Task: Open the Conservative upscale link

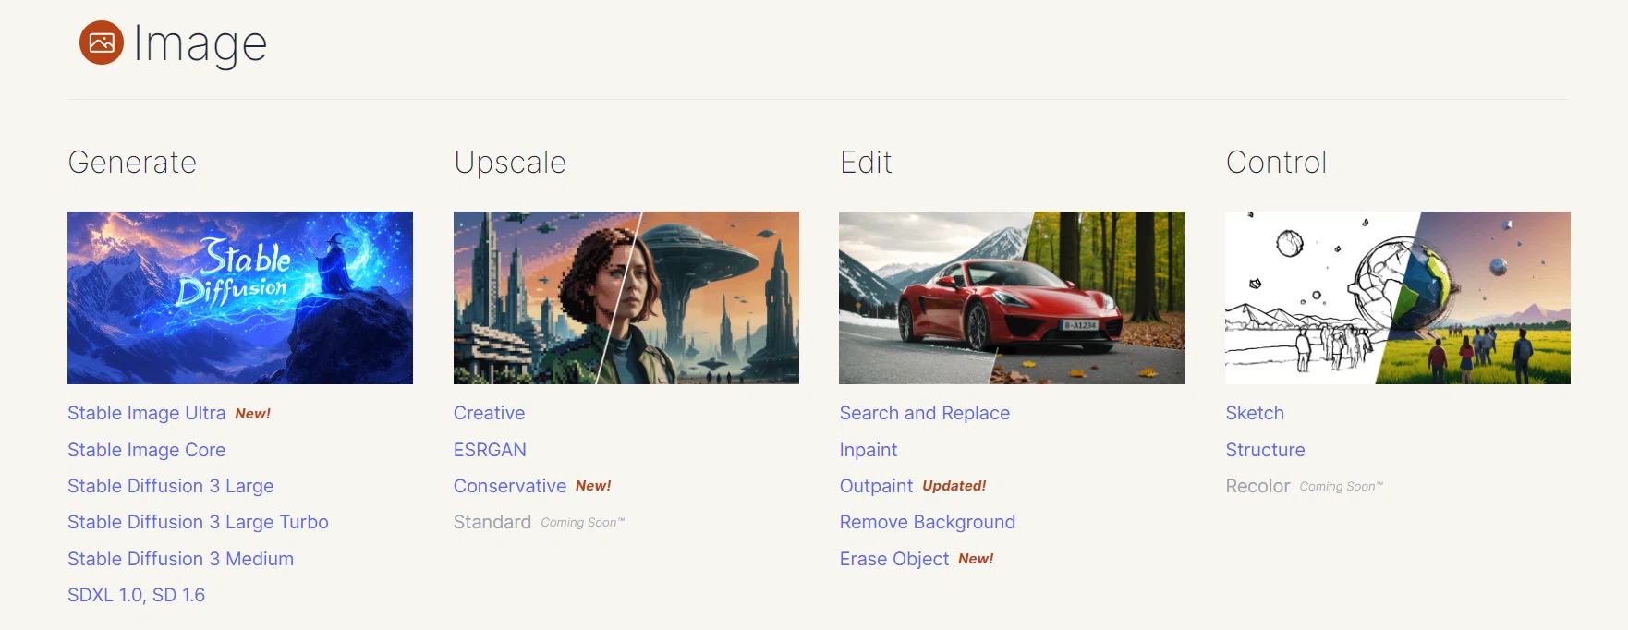Action: coord(510,486)
